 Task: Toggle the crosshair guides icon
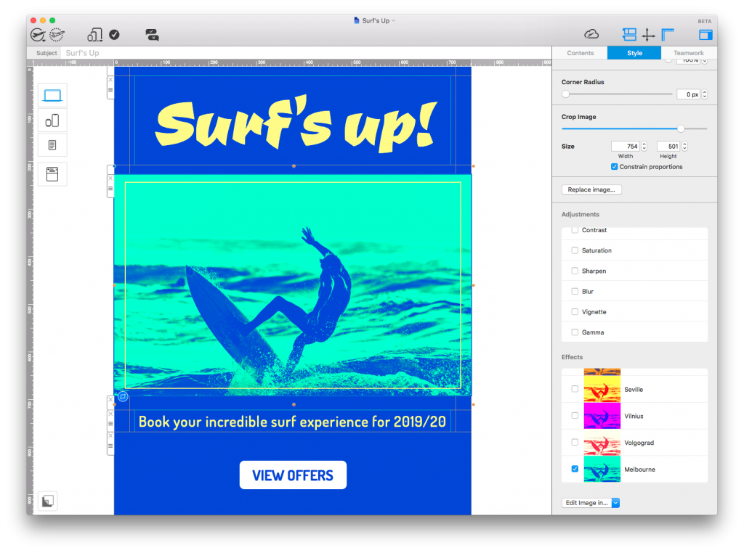[x=648, y=35]
